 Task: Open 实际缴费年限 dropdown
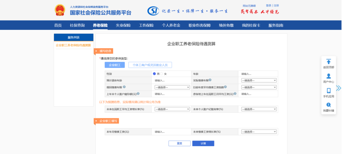tap(259, 80)
